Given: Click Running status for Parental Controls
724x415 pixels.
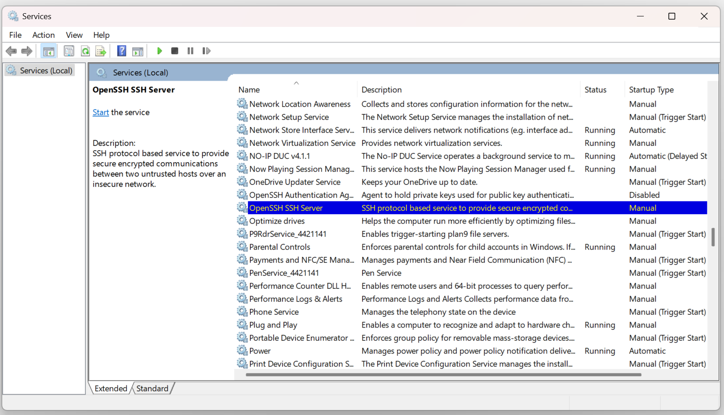Looking at the screenshot, I should tap(600, 247).
